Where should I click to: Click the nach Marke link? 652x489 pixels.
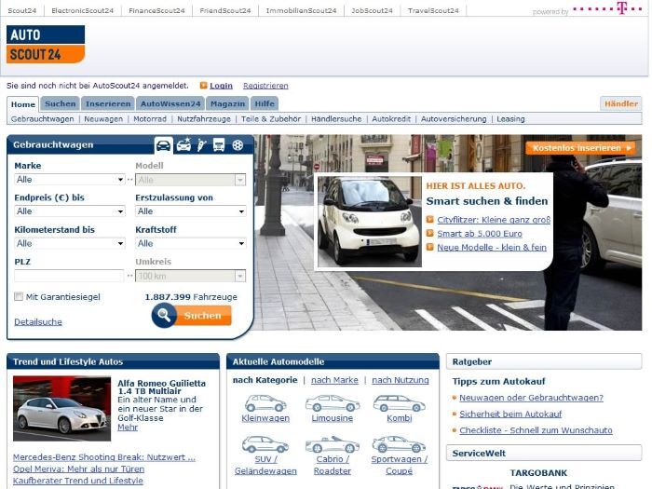(334, 380)
